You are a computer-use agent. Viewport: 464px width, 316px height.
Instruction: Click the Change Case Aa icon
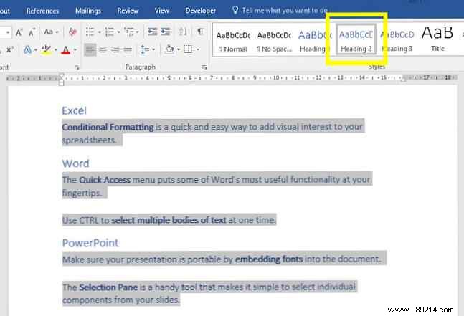point(49,32)
